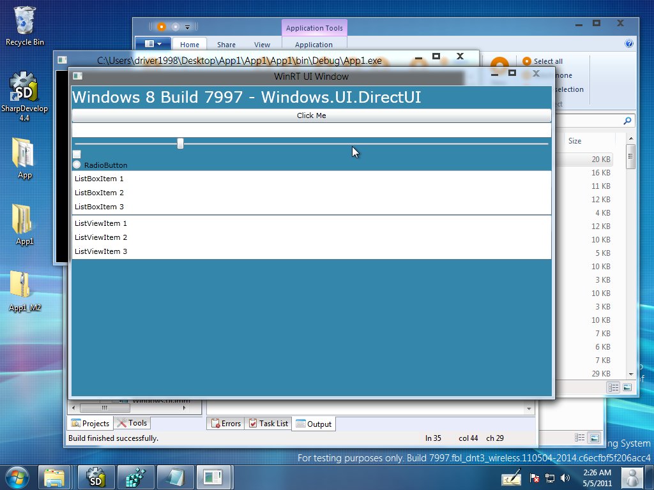The height and width of the screenshot is (490, 654).
Task: Click the orange quick access toolbar button
Action: click(162, 27)
